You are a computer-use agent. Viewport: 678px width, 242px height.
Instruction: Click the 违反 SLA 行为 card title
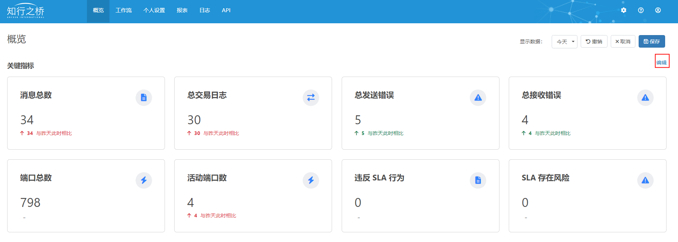coord(379,178)
